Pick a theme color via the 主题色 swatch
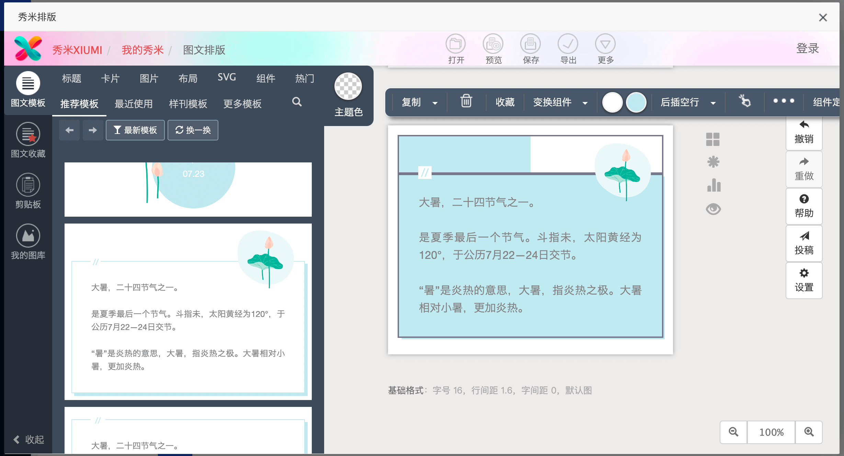This screenshot has height=456, width=844. click(348, 86)
